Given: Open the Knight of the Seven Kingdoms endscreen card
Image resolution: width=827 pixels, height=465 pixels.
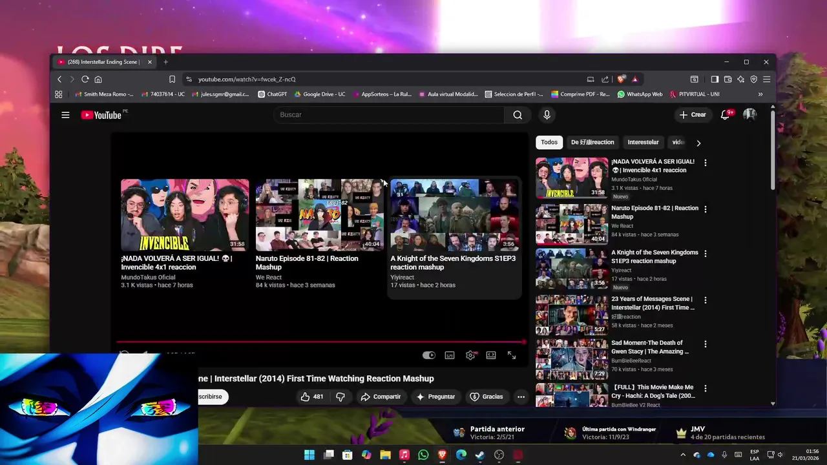Looking at the screenshot, I should click(x=454, y=238).
